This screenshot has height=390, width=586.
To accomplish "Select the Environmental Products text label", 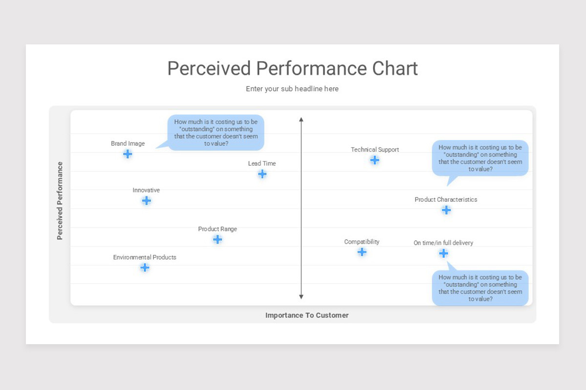I will [145, 257].
